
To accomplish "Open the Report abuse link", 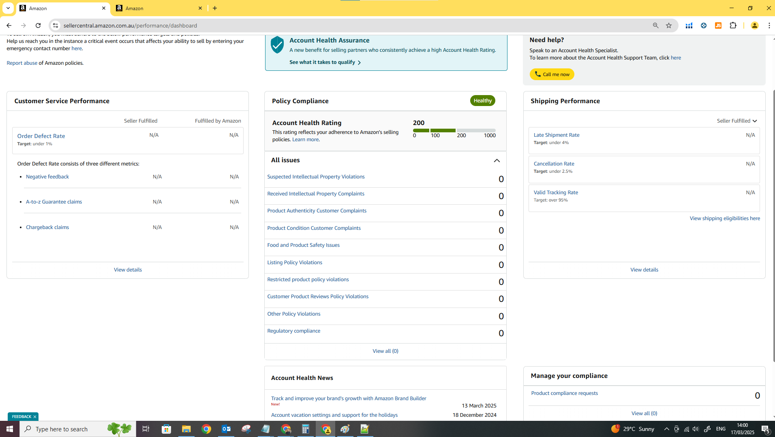I will [22, 63].
